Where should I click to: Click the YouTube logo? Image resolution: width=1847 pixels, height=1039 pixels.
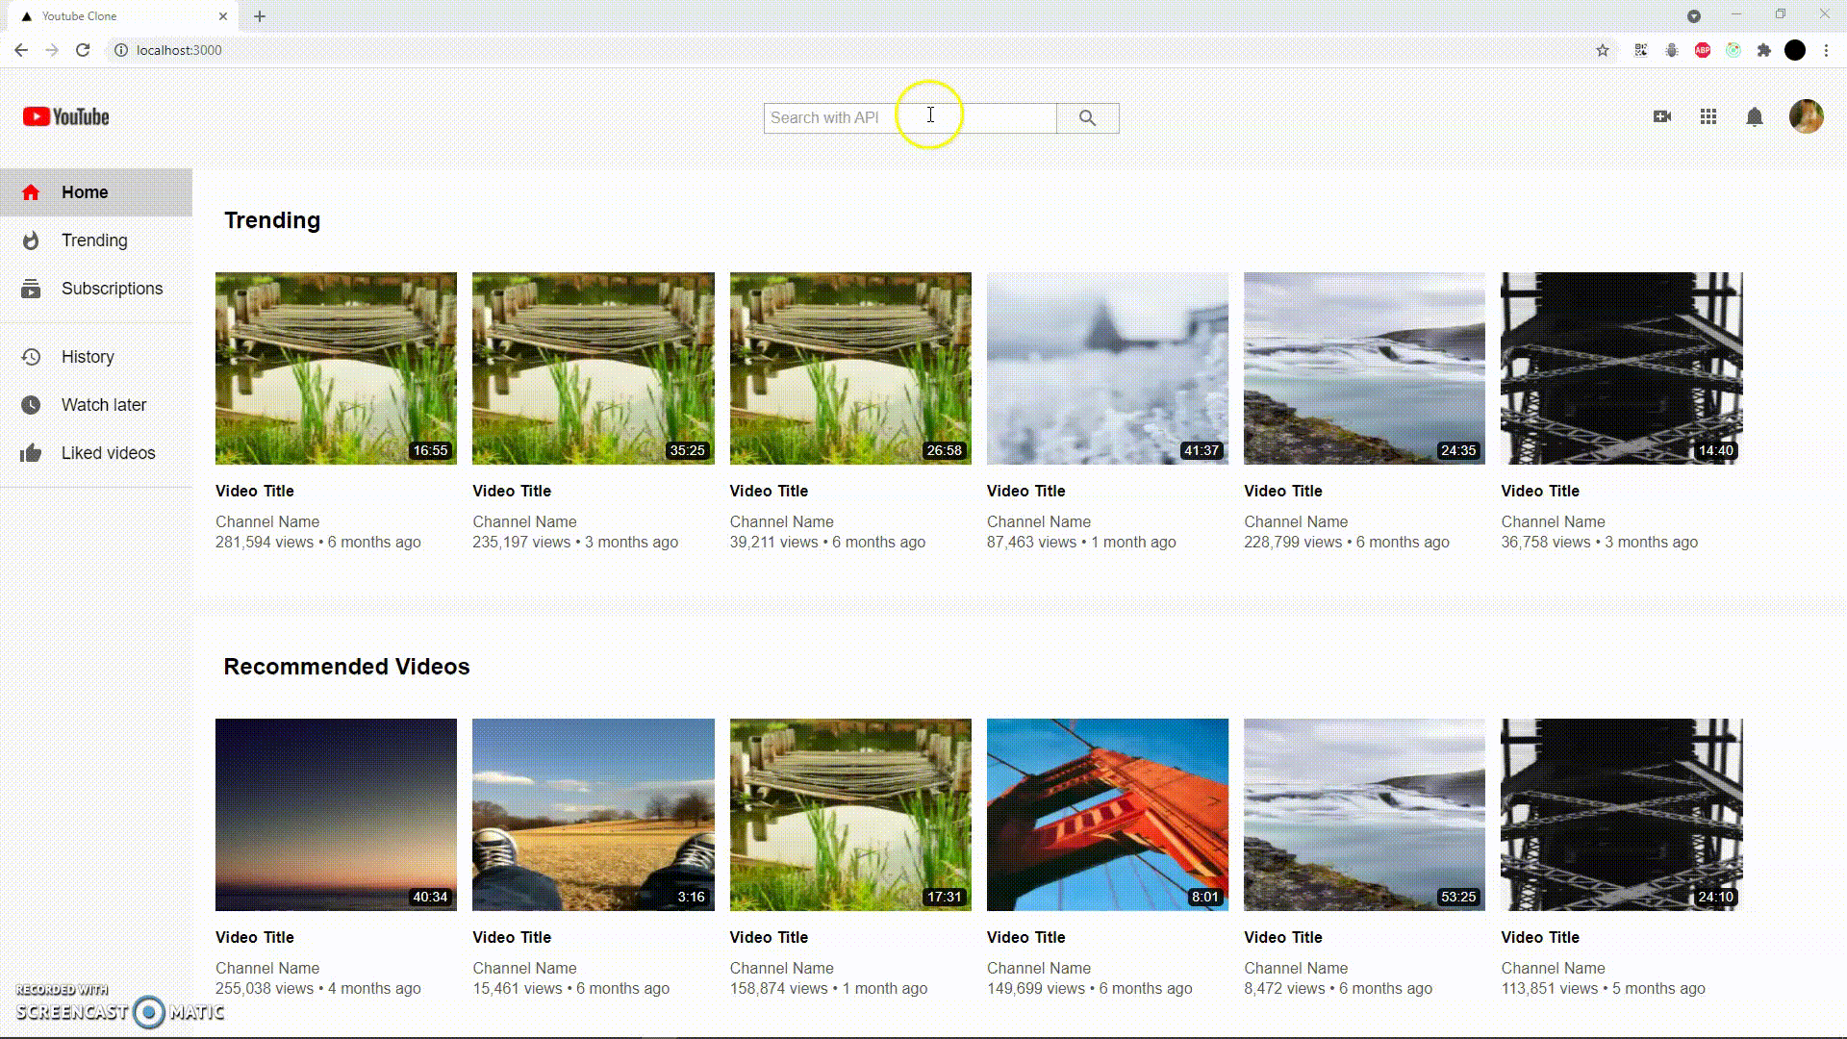66,117
